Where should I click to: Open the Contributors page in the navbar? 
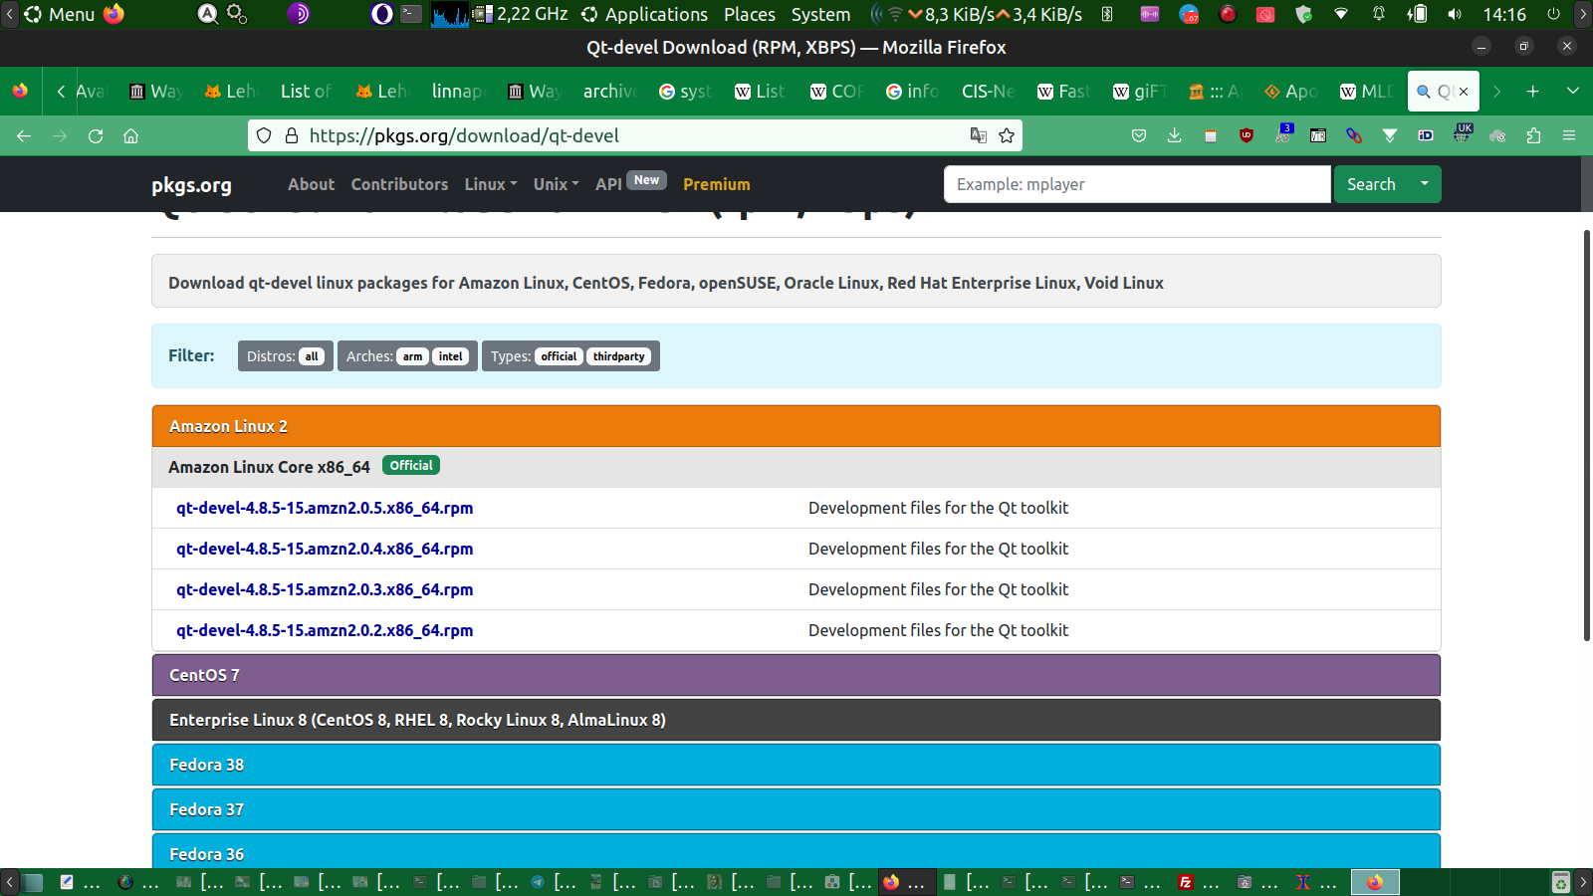click(x=399, y=184)
